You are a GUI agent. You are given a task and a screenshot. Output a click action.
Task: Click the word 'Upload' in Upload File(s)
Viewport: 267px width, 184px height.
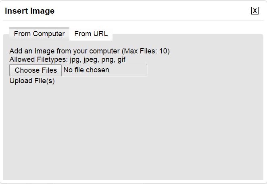pos(20,81)
